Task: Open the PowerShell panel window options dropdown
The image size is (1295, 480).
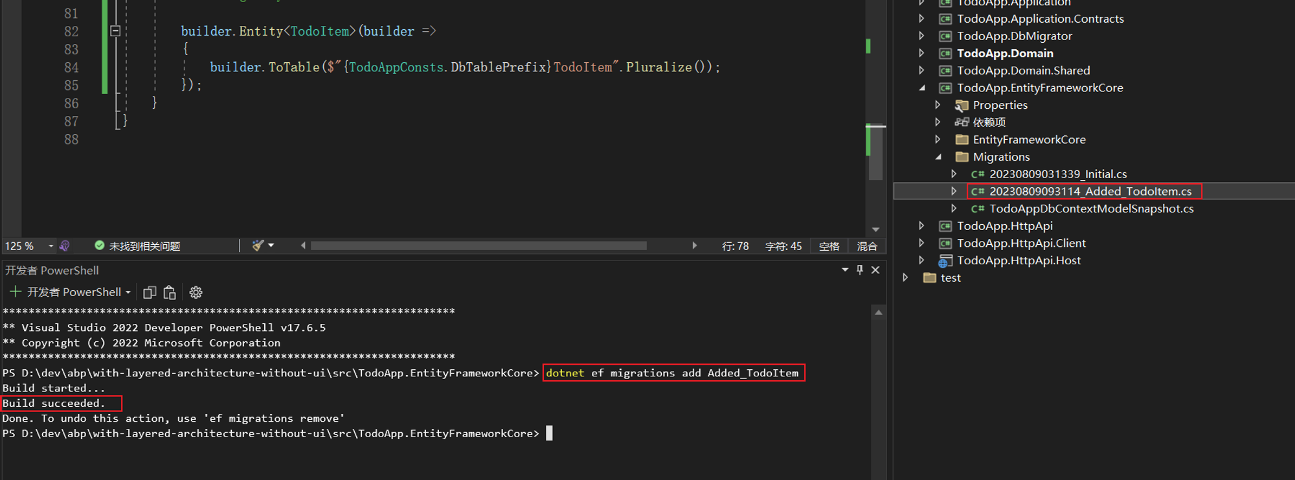Action: coord(845,270)
